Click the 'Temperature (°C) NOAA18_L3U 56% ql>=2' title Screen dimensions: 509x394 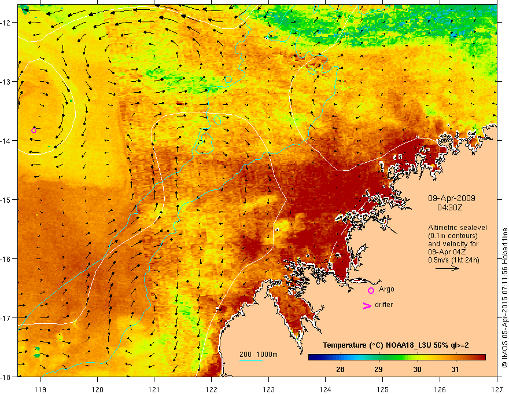tap(396, 345)
